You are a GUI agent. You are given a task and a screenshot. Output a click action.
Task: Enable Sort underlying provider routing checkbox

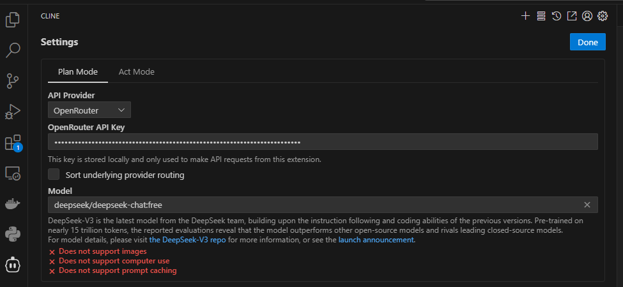[54, 174]
